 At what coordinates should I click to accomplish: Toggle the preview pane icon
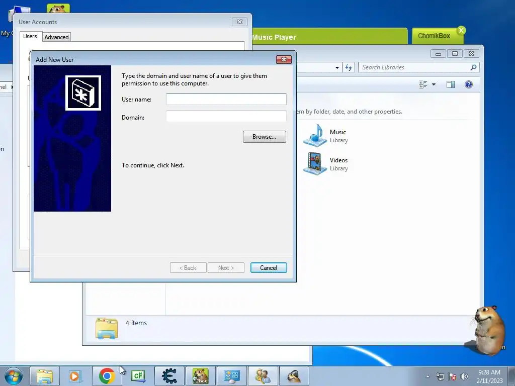451,84
